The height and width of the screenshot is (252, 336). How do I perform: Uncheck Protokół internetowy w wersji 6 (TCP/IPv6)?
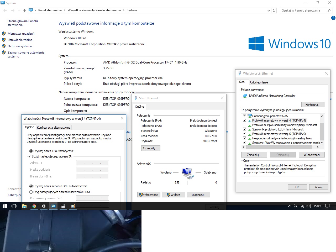click(245, 134)
